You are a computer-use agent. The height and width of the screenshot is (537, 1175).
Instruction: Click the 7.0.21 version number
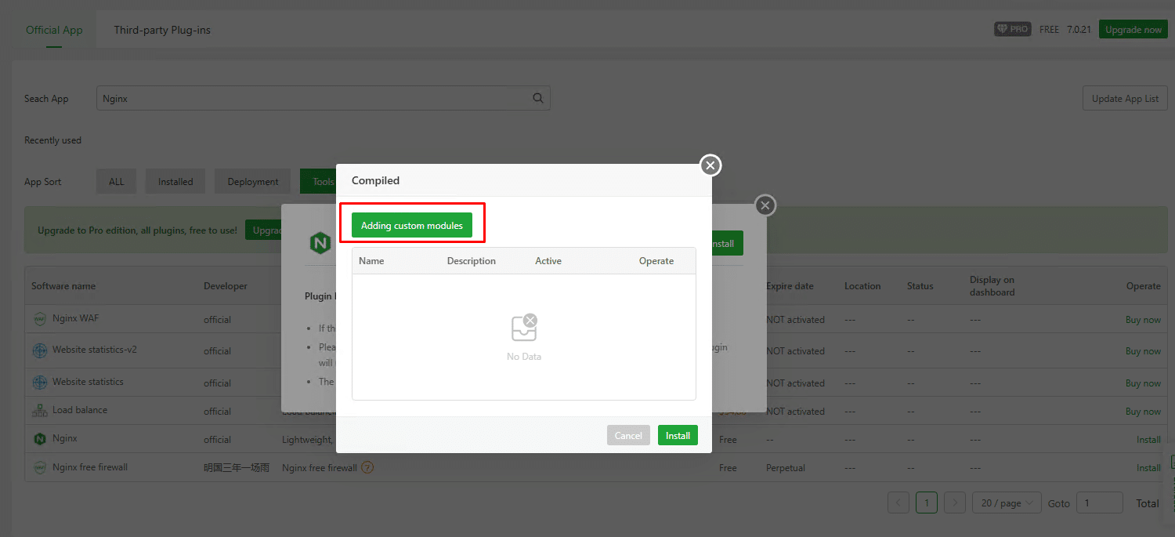click(1079, 30)
